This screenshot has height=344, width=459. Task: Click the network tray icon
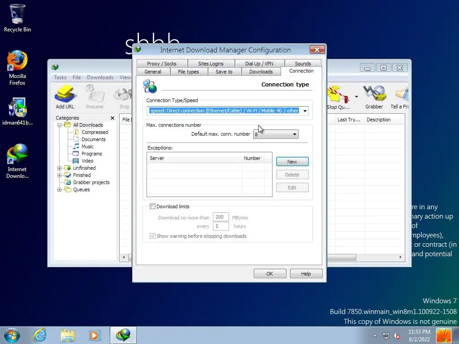(386, 336)
